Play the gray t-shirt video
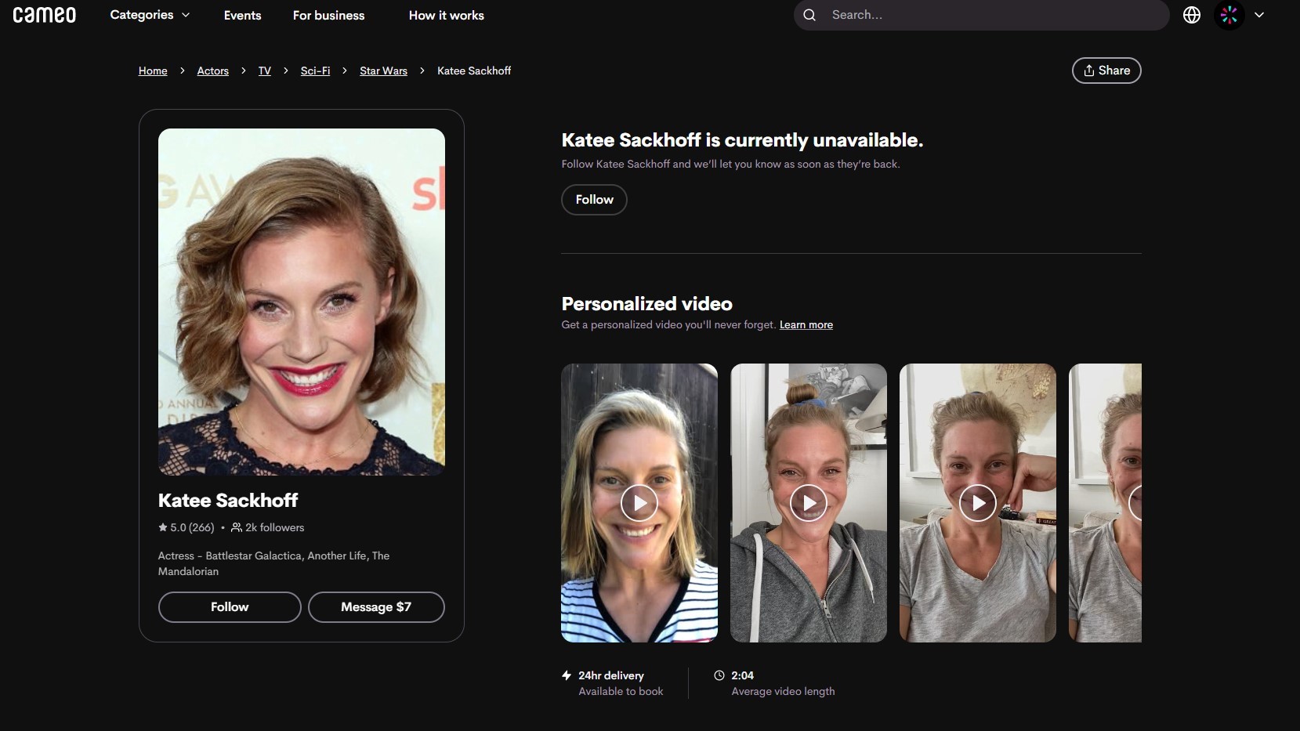 [x=978, y=503]
